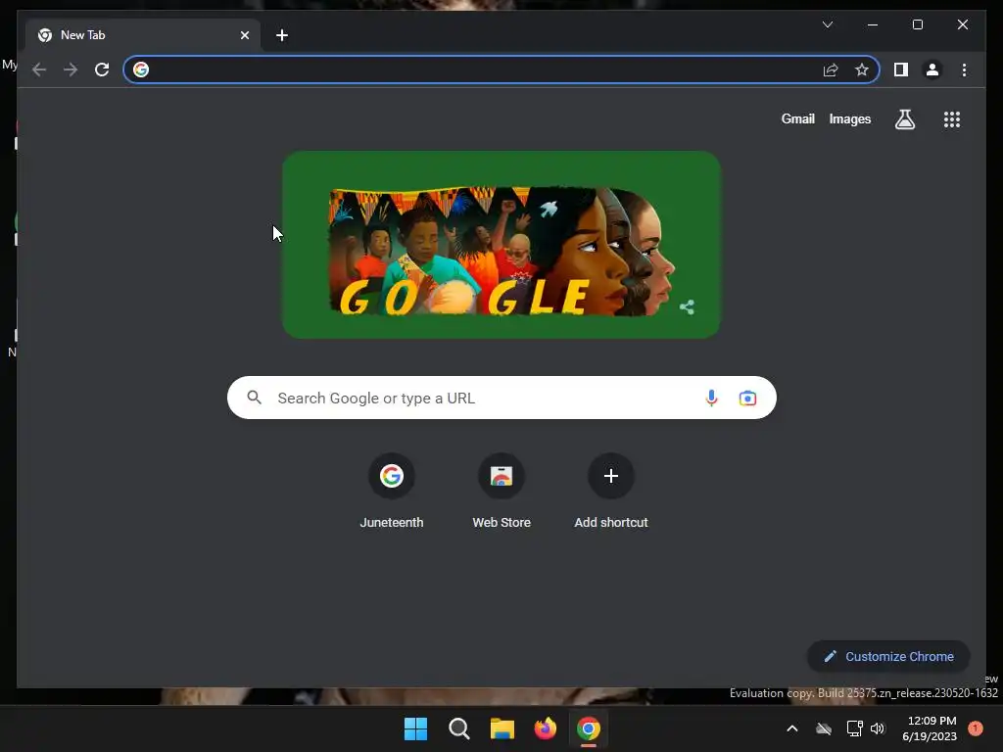Click the Chrome taskbar icon
The width and height of the screenshot is (1003, 752).
click(589, 728)
